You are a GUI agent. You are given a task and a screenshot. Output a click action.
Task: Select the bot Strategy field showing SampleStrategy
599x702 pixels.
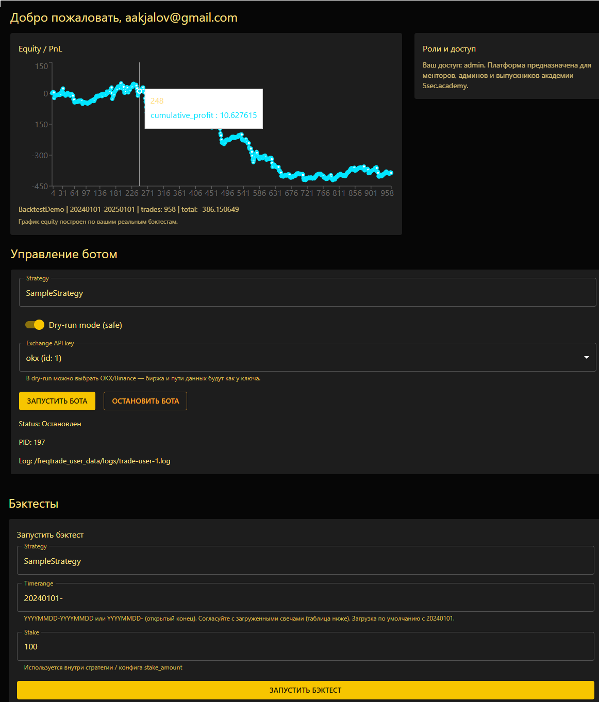(308, 292)
